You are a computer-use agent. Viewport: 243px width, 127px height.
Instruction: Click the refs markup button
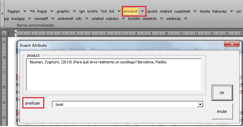click(79, 19)
